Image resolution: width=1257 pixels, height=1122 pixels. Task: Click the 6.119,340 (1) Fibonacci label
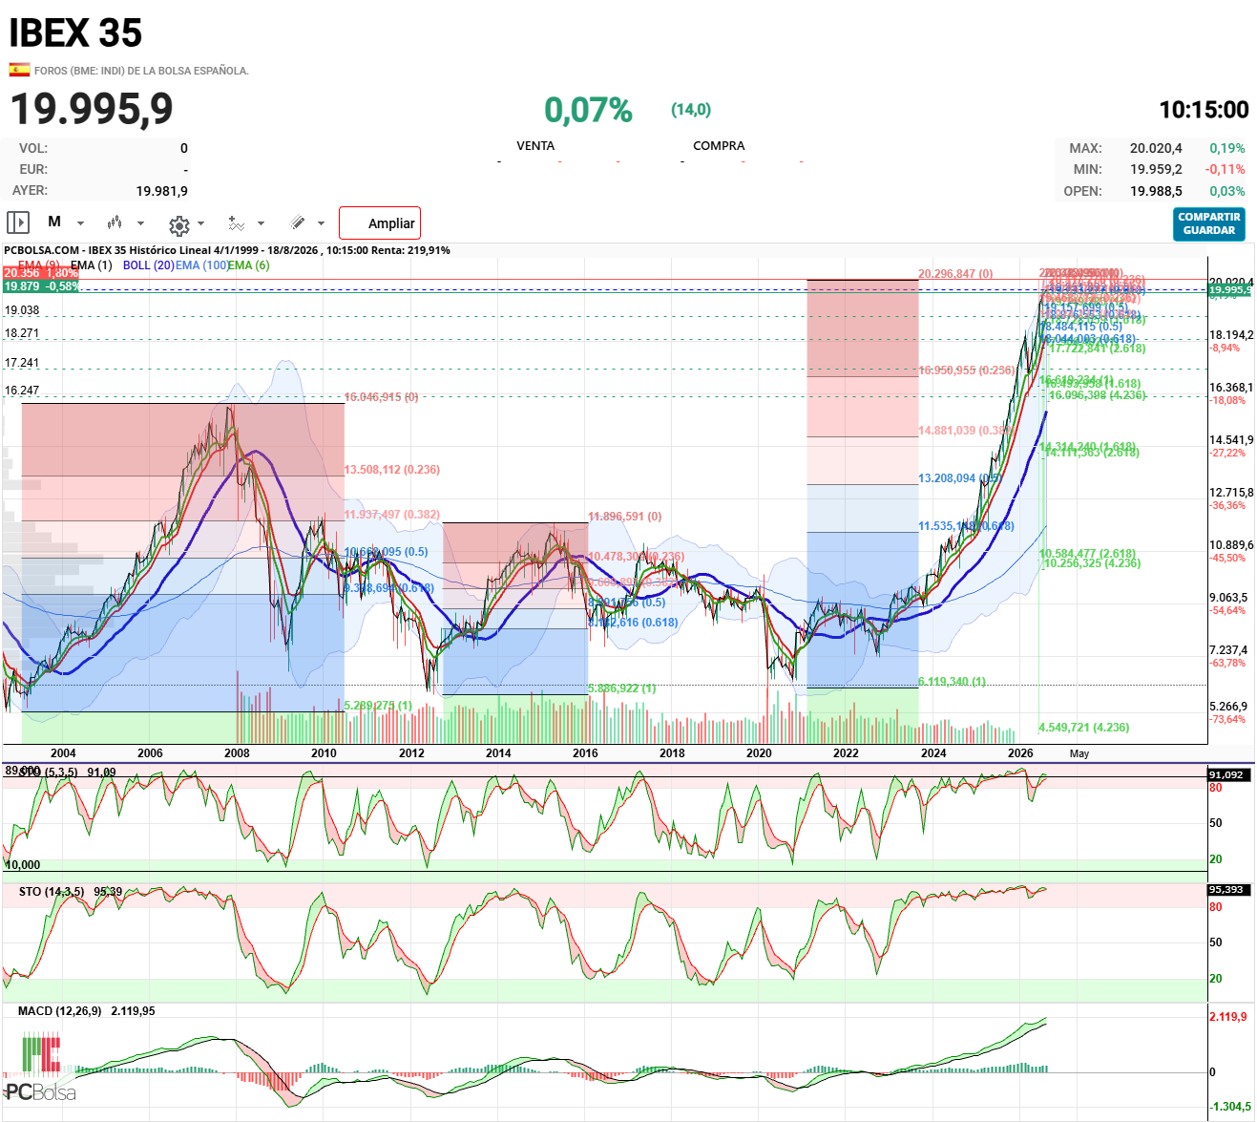click(x=953, y=682)
